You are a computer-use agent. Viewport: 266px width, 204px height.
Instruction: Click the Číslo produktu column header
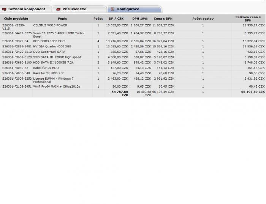(x=16, y=19)
